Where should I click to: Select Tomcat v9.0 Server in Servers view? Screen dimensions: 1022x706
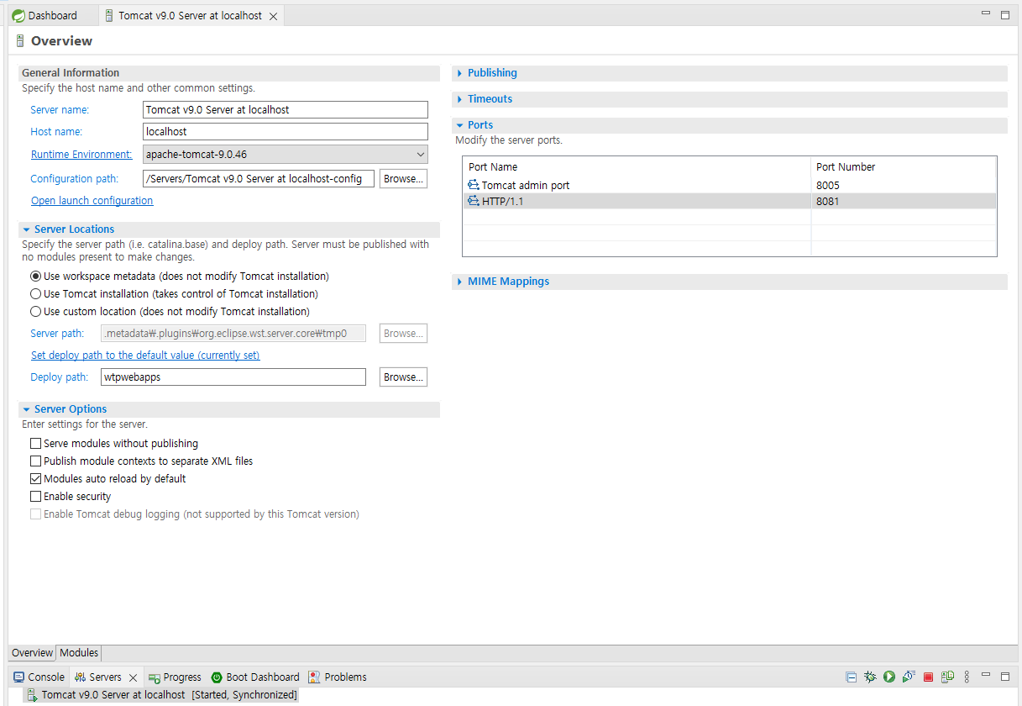pos(160,695)
